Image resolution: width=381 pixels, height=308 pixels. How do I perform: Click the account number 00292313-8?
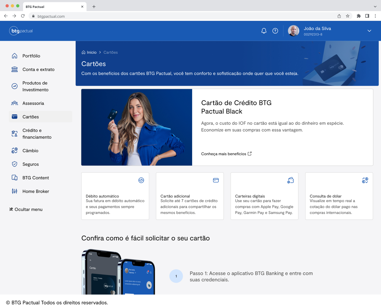coord(313,34)
